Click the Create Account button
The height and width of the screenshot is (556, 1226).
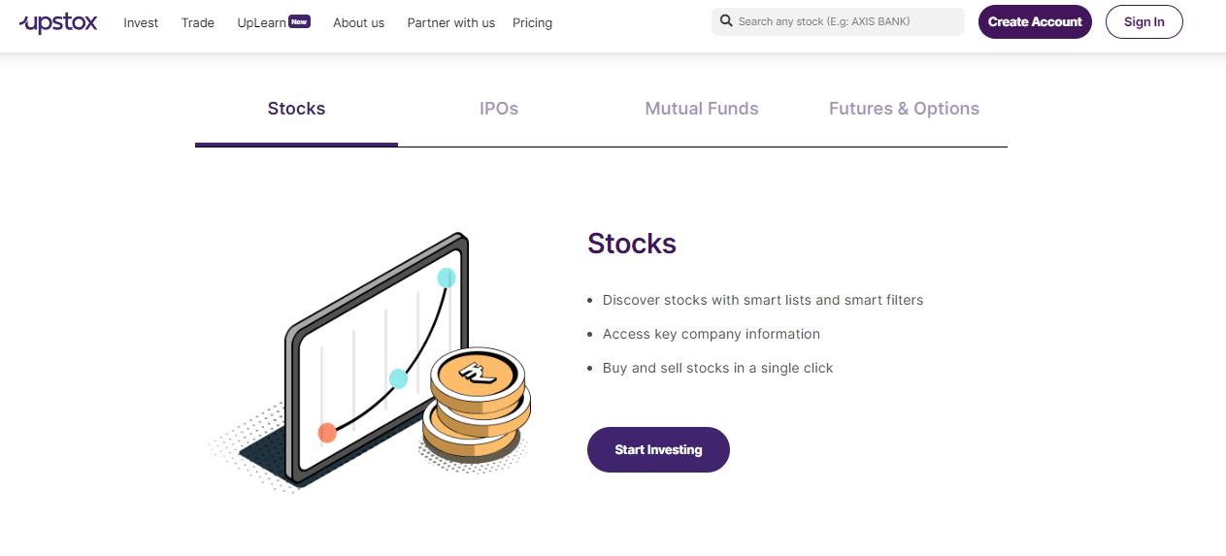[x=1035, y=22]
